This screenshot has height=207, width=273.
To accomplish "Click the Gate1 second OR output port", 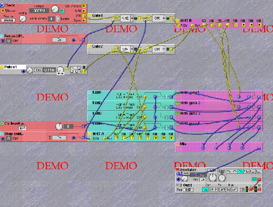I will click(x=172, y=18).
